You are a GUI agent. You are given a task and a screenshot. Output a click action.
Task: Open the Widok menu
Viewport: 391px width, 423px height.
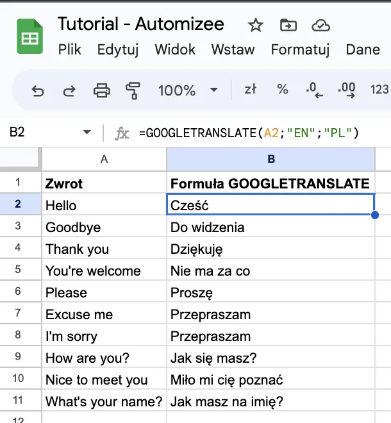175,49
